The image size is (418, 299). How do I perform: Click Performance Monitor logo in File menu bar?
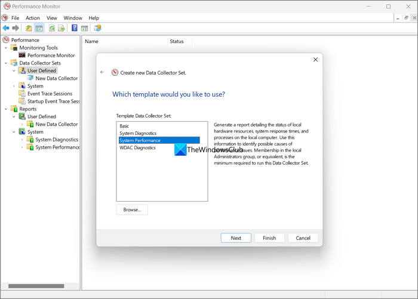(x=5, y=18)
